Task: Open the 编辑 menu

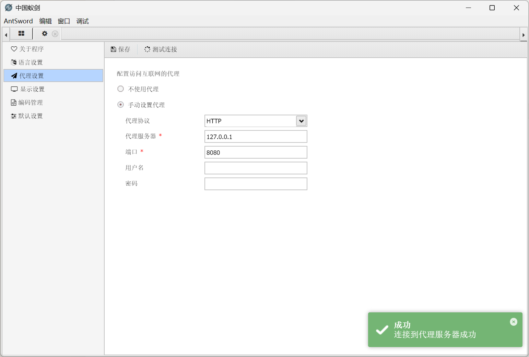Action: (45, 21)
